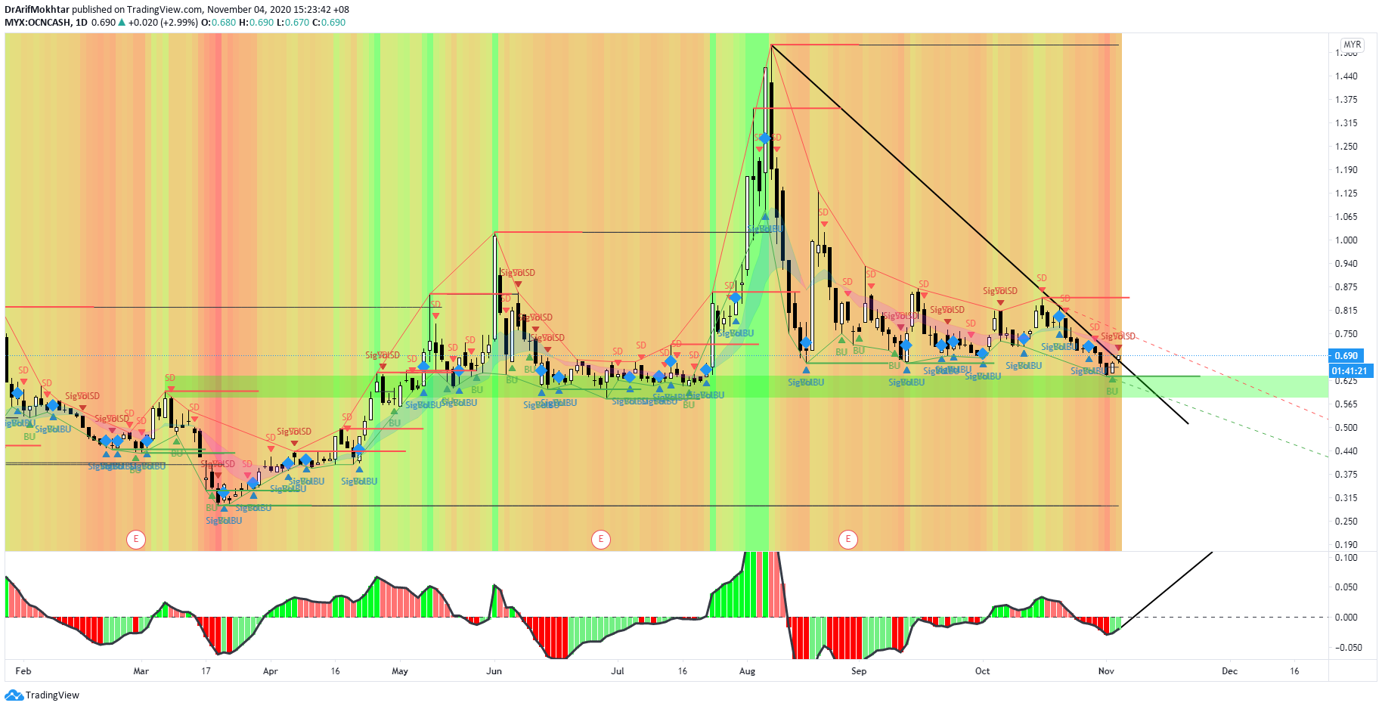Click the earnings E marker near July
This screenshot has width=1382, height=709.
[x=600, y=539]
